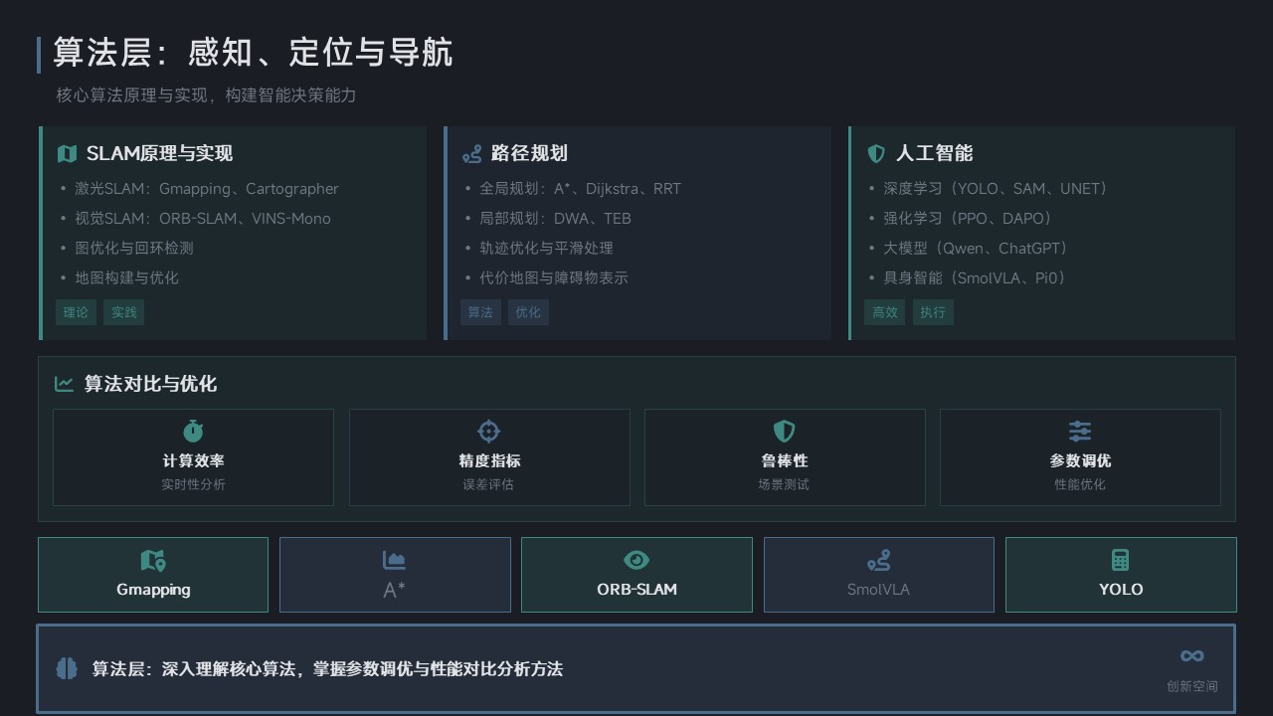The image size is (1273, 716).
Task: Open the Gmapping algorithm card
Action: point(153,575)
